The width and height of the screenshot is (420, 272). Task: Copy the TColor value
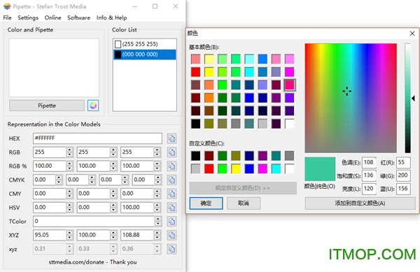tap(171, 222)
